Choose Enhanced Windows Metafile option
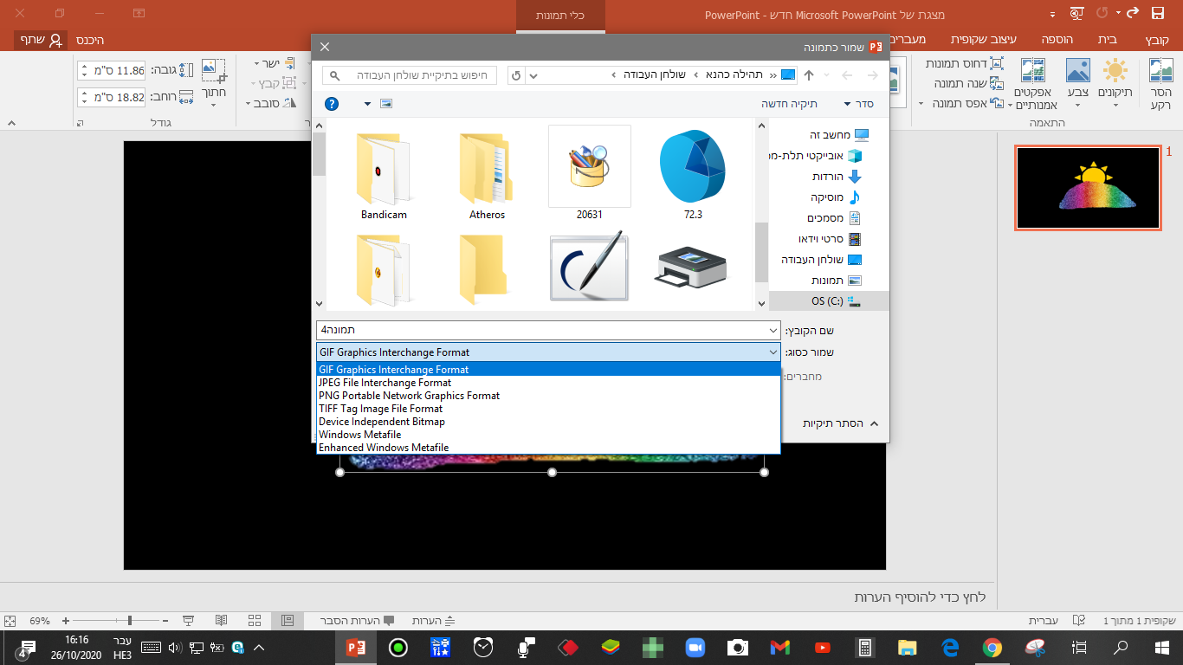 548,448
